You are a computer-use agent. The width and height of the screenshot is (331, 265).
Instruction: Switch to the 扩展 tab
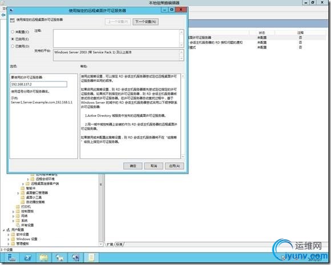pos(110,244)
